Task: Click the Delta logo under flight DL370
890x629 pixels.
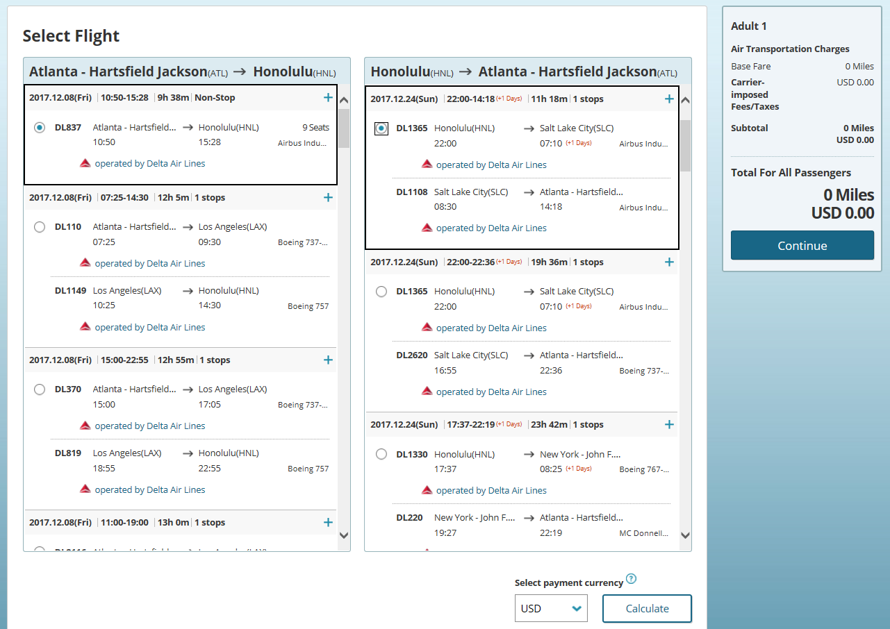Action: pos(85,426)
